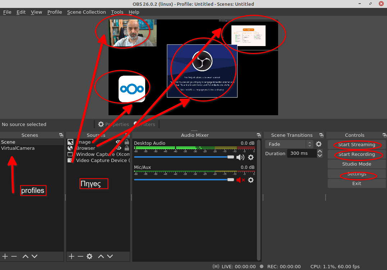Image resolution: width=387 pixels, height=270 pixels.
Task: Move scene up in Scenes panel
Action: tap(26, 256)
